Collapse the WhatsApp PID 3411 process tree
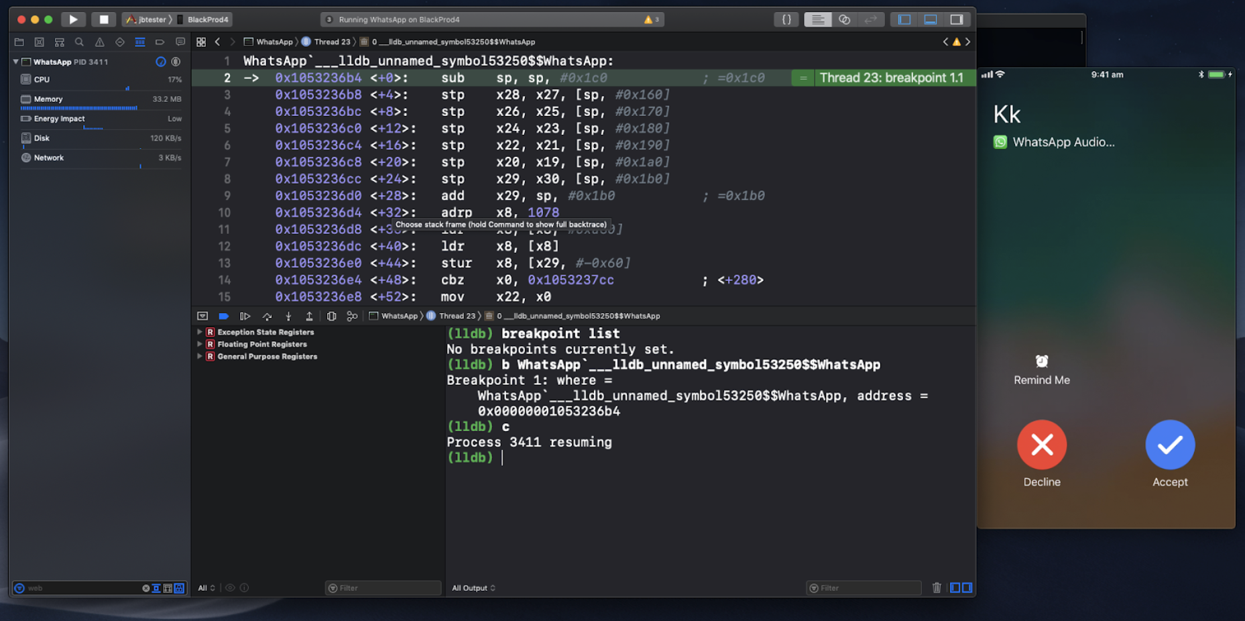The image size is (1245, 621). coord(16,62)
